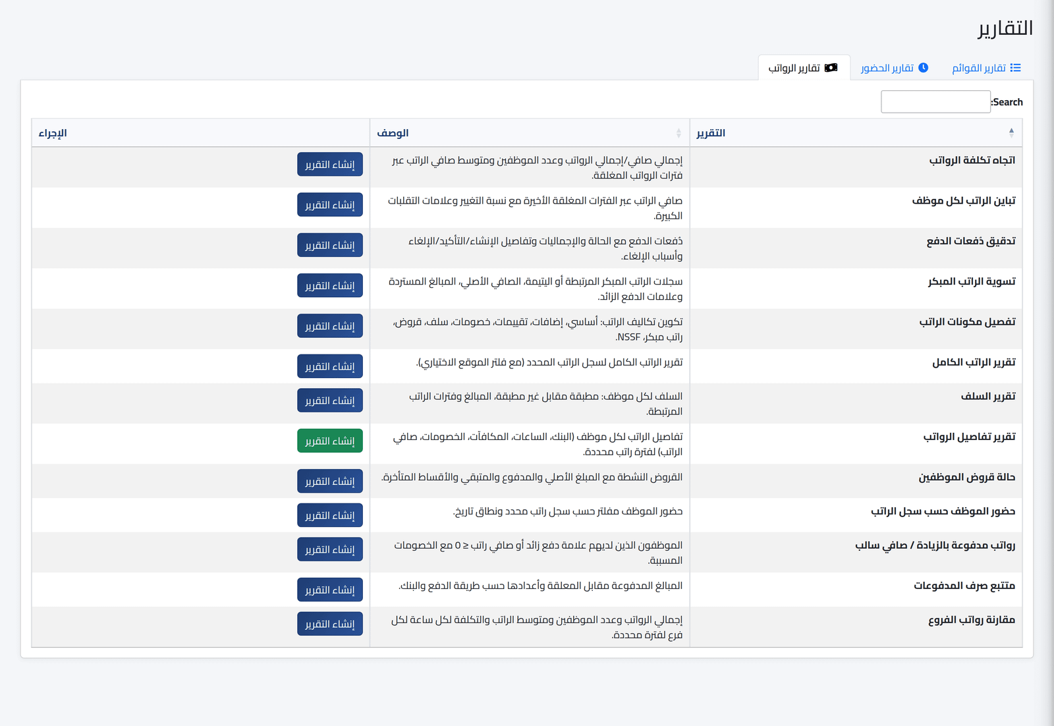
Task: Create the متتبع صرف المدفوعات report
Action: [x=330, y=590]
